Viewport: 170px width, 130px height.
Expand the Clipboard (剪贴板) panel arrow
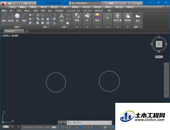click(x=128, y=27)
